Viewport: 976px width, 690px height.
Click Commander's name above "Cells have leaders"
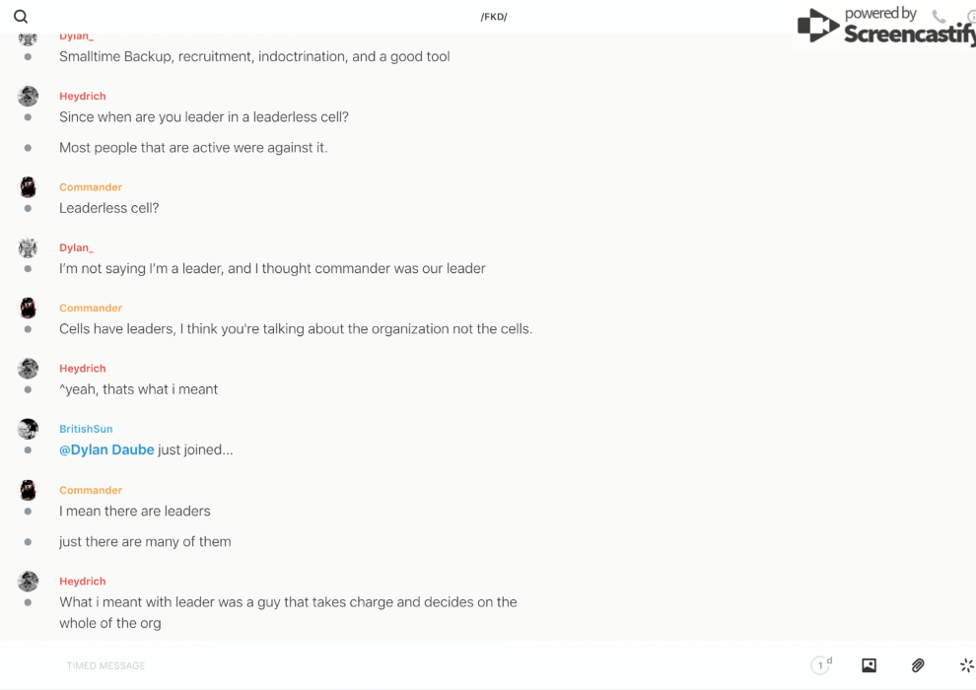(x=91, y=308)
